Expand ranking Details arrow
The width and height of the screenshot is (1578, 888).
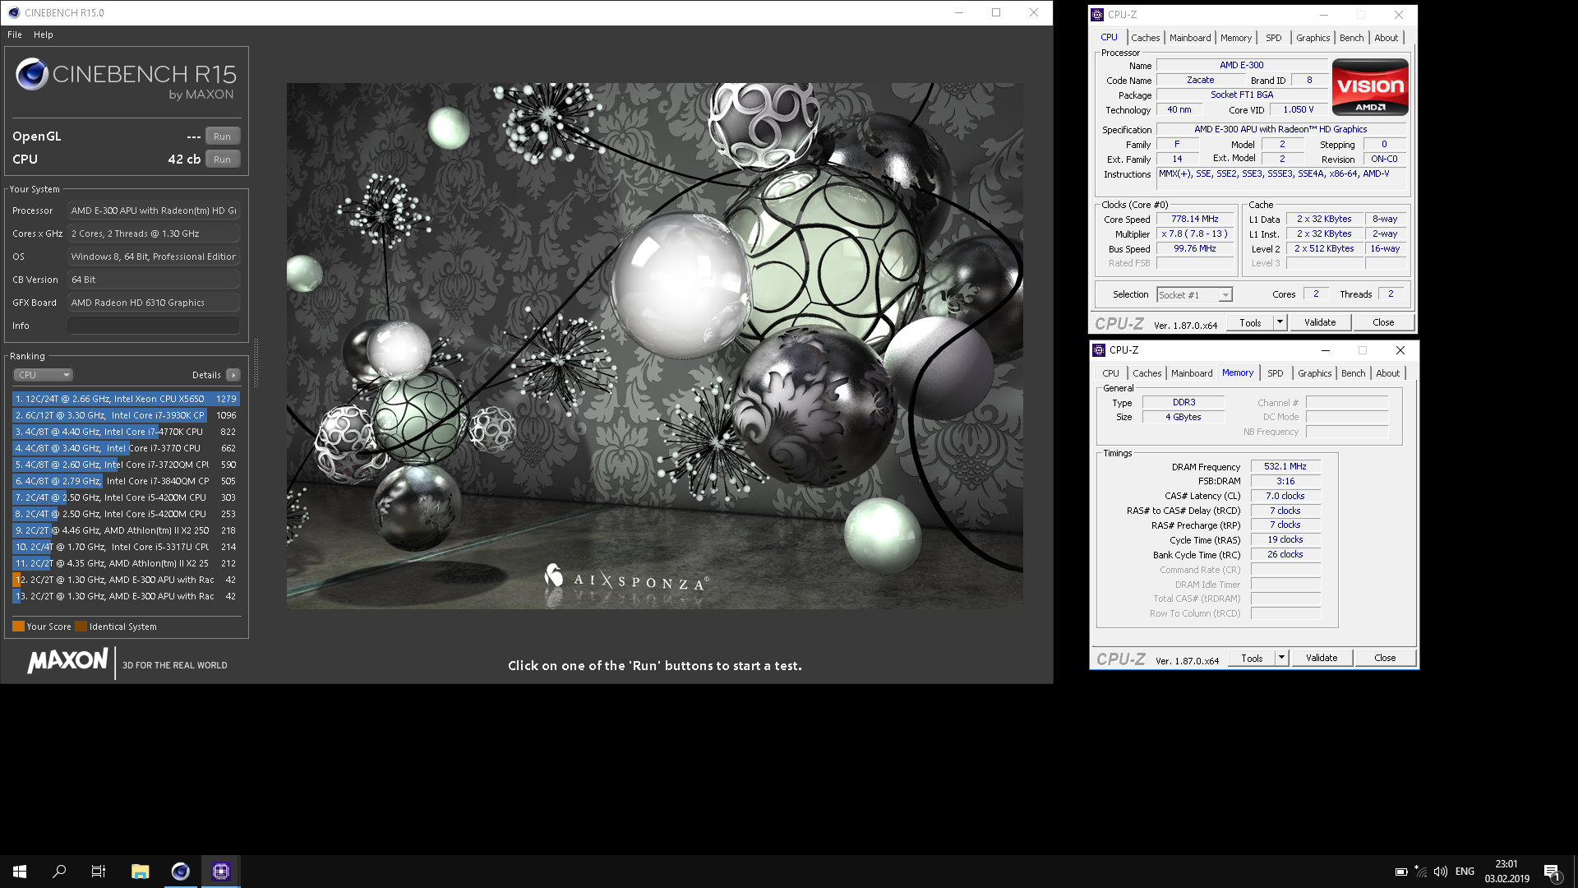pos(233,375)
